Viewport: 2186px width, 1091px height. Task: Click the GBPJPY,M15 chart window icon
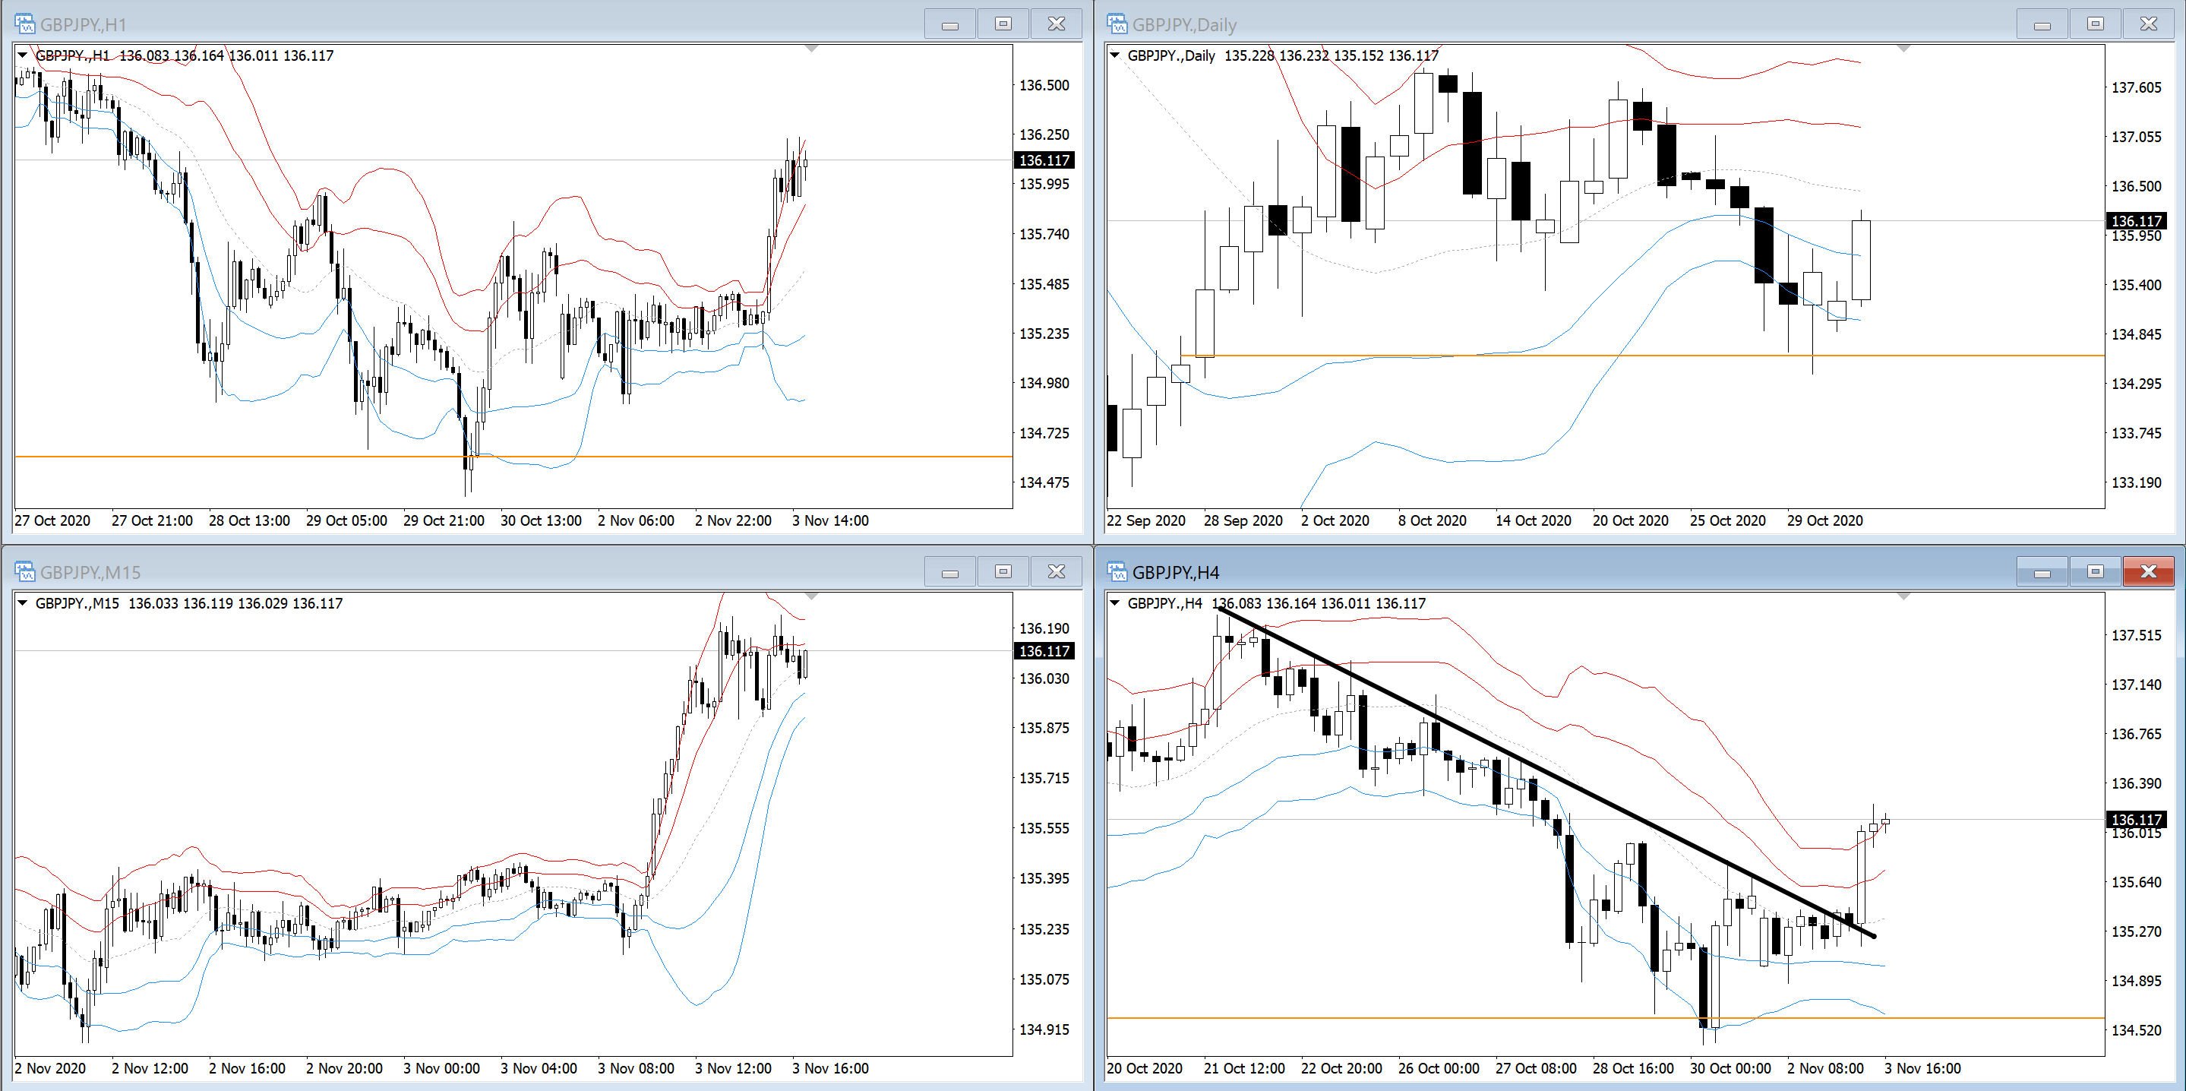[x=24, y=571]
